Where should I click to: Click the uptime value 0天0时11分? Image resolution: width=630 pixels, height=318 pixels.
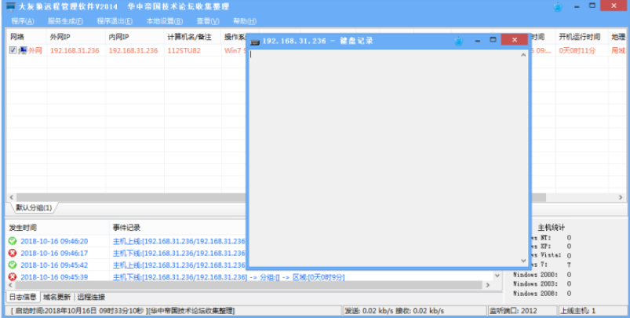pos(577,51)
